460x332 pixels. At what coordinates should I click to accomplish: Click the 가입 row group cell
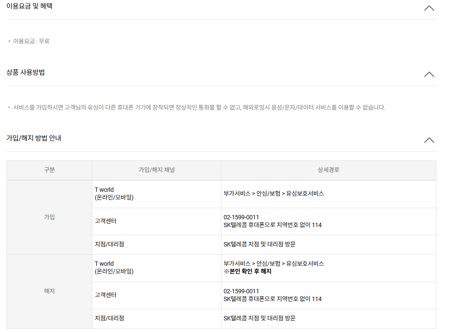pos(49,217)
